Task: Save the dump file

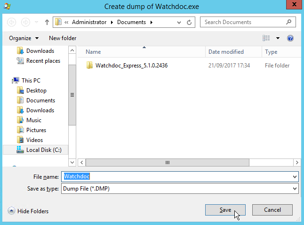Action: pyautogui.click(x=225, y=210)
